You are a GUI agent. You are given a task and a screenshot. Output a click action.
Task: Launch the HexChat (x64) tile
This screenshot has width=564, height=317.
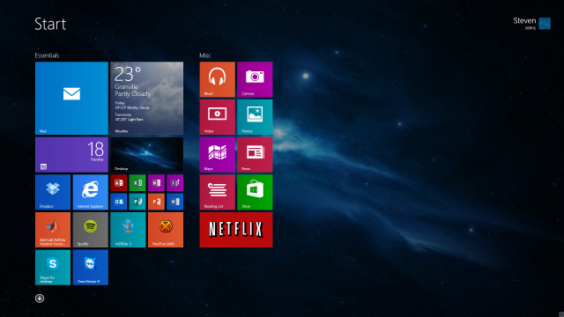[x=166, y=230]
